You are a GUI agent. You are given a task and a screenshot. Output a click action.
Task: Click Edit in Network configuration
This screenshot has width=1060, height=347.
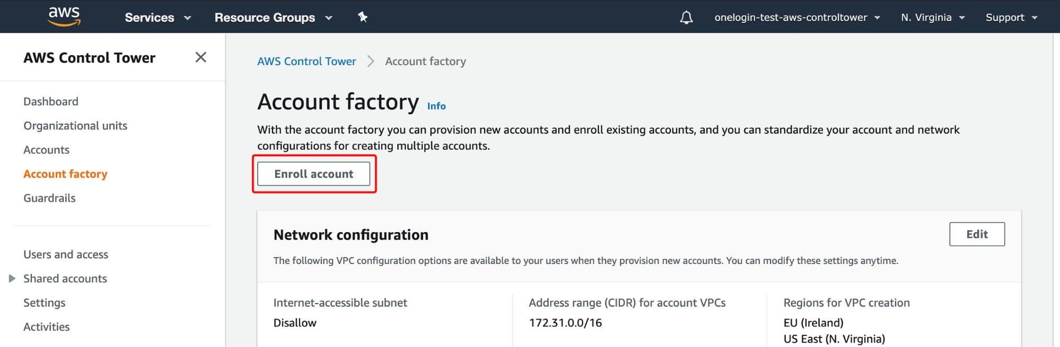pos(977,234)
